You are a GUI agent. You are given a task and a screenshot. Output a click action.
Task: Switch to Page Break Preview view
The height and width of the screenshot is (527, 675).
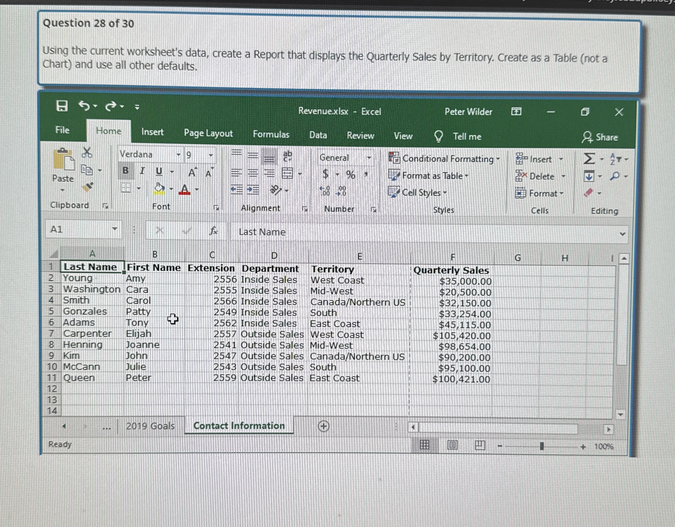click(480, 445)
